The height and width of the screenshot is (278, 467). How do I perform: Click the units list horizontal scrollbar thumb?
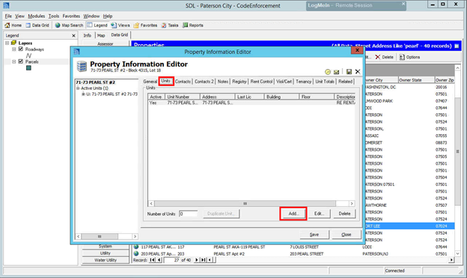coord(245,203)
